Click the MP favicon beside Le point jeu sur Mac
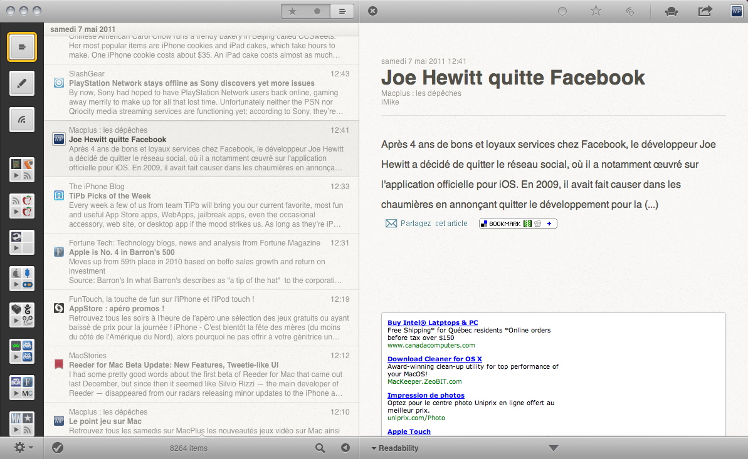Image resolution: width=748 pixels, height=459 pixels. pos(59,421)
